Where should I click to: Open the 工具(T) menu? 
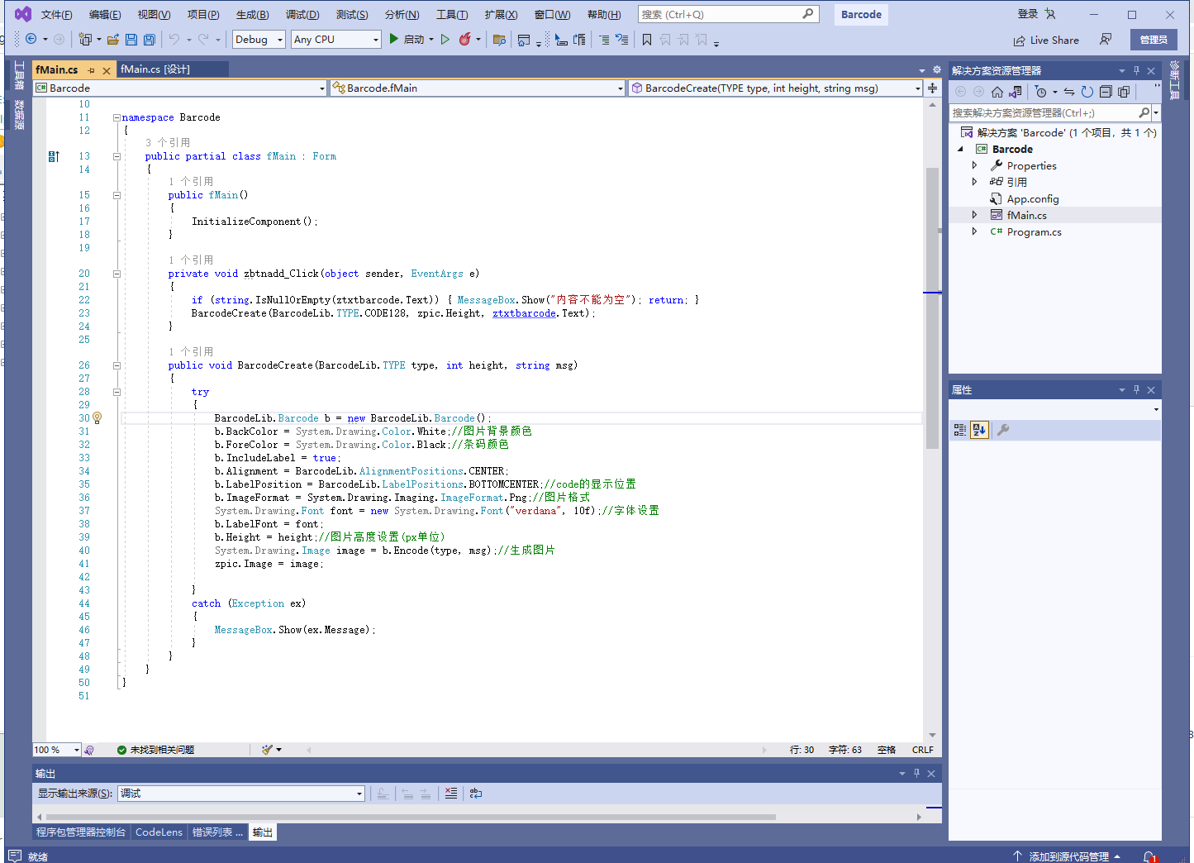[x=452, y=15]
